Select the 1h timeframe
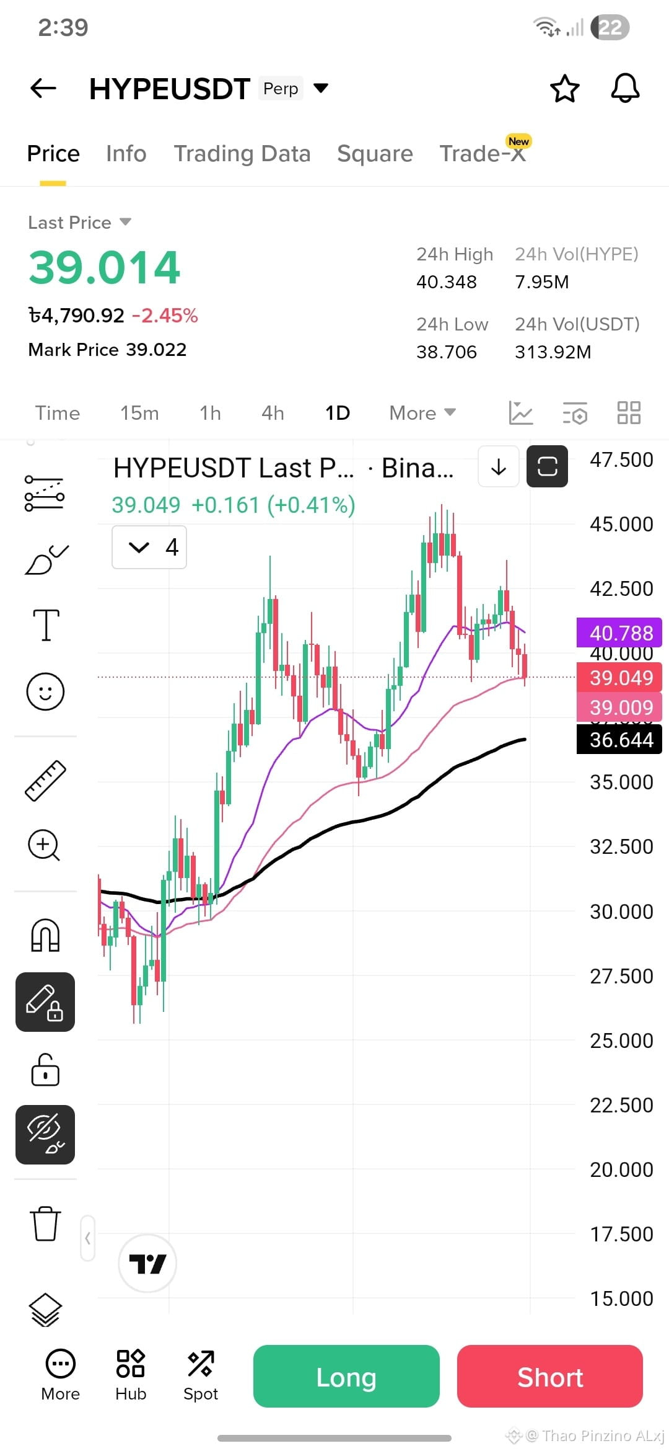669x1451 pixels. coord(211,413)
